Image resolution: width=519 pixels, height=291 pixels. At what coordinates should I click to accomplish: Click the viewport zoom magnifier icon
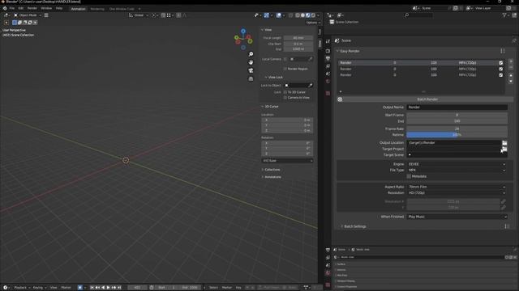tap(251, 54)
